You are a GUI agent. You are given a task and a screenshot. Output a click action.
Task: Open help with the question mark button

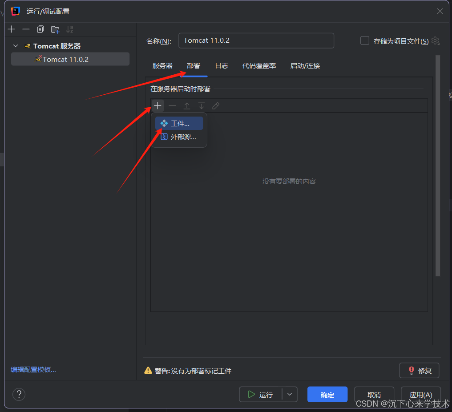19,394
